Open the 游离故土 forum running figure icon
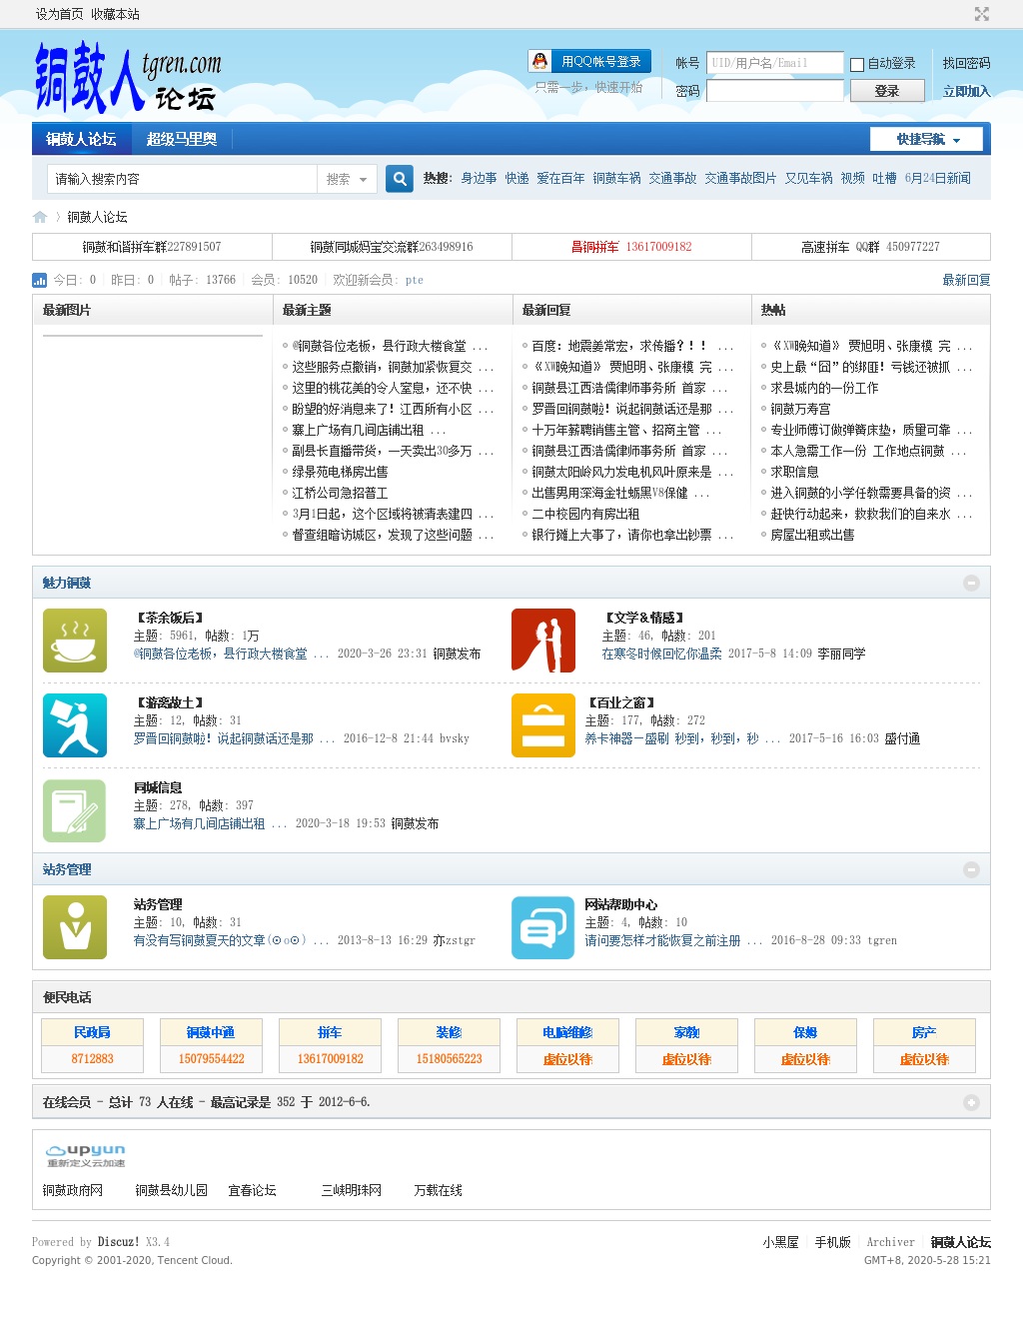The image size is (1023, 1320). [x=75, y=725]
